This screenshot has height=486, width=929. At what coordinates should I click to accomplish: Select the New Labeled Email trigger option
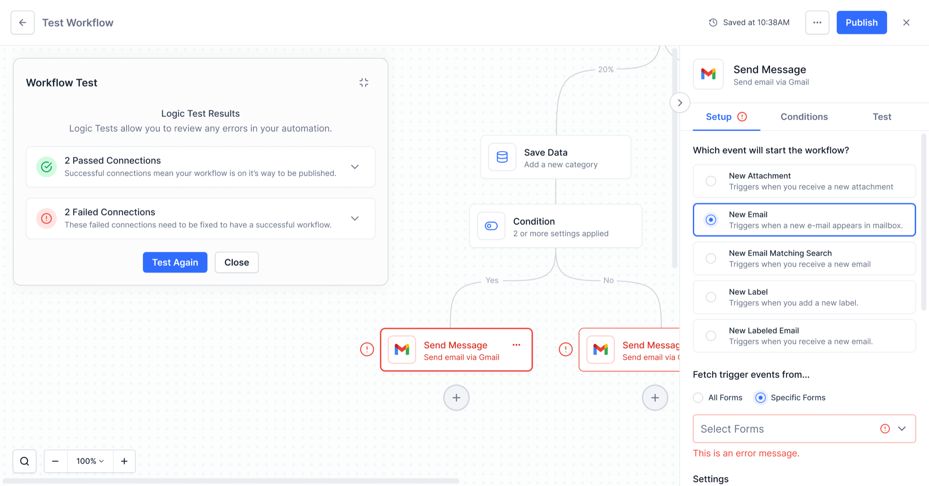tap(804, 336)
